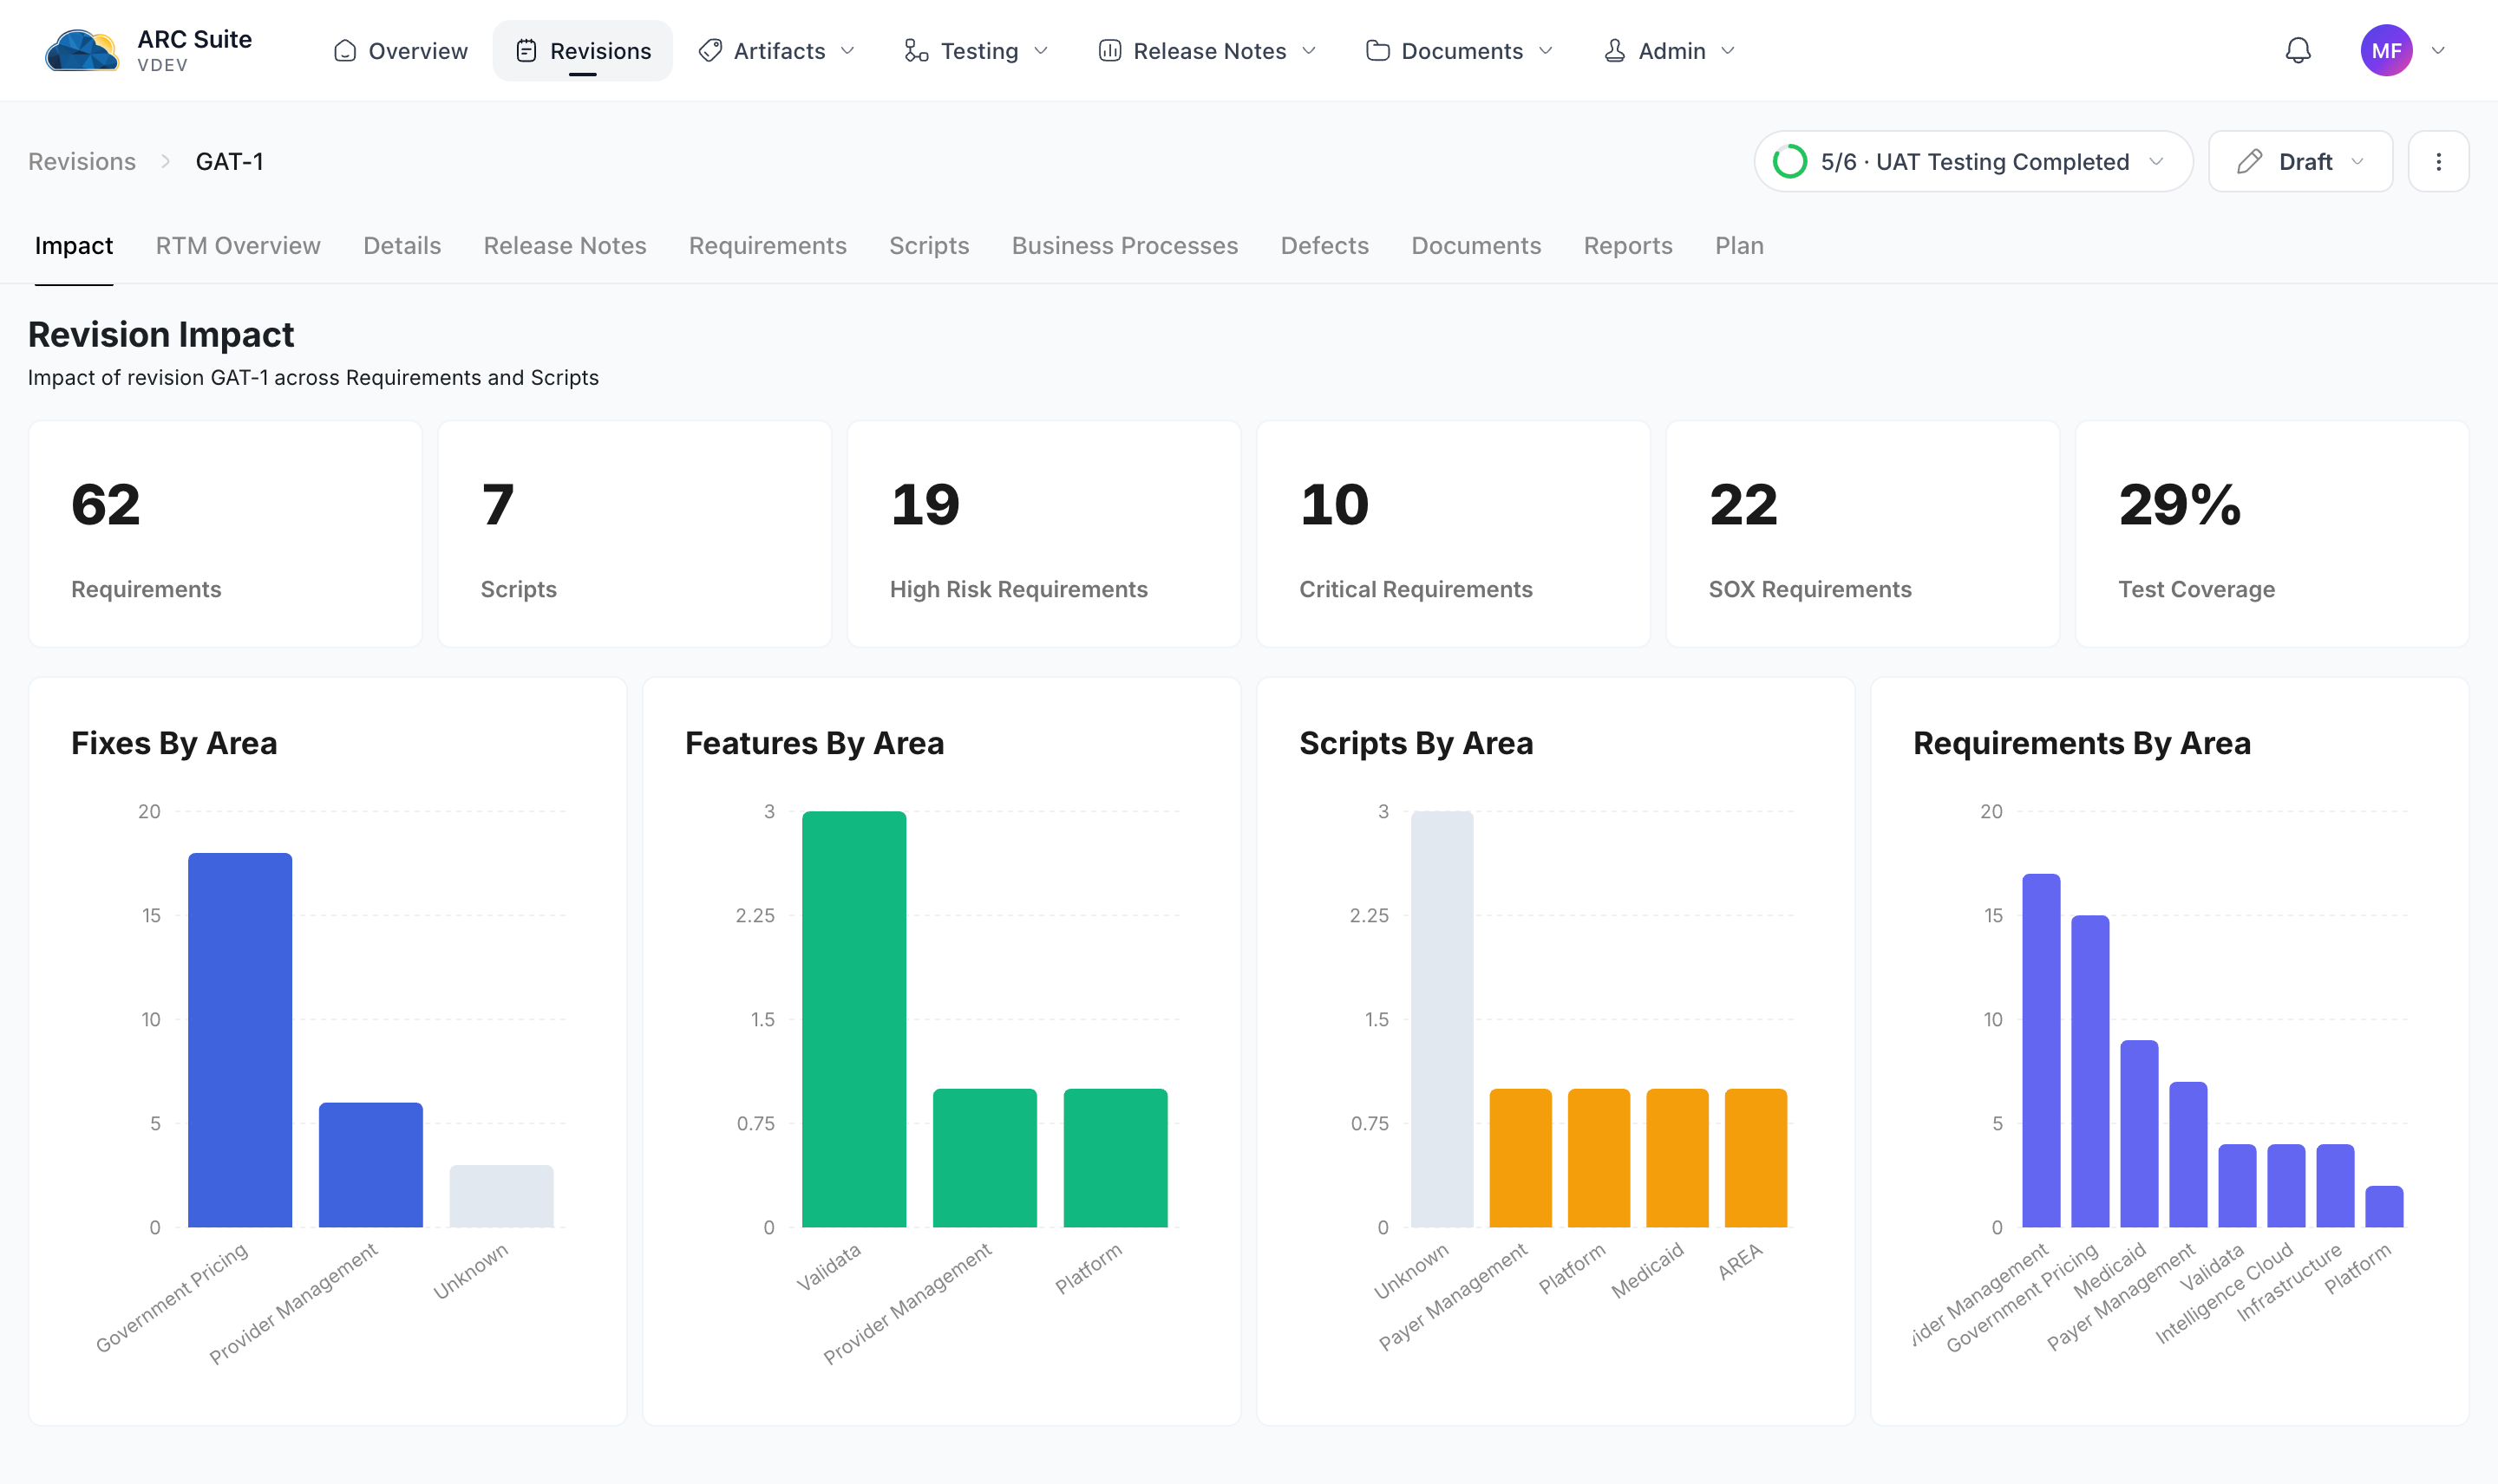Open the Requirements tab
2498x1484 pixels.
click(x=768, y=246)
